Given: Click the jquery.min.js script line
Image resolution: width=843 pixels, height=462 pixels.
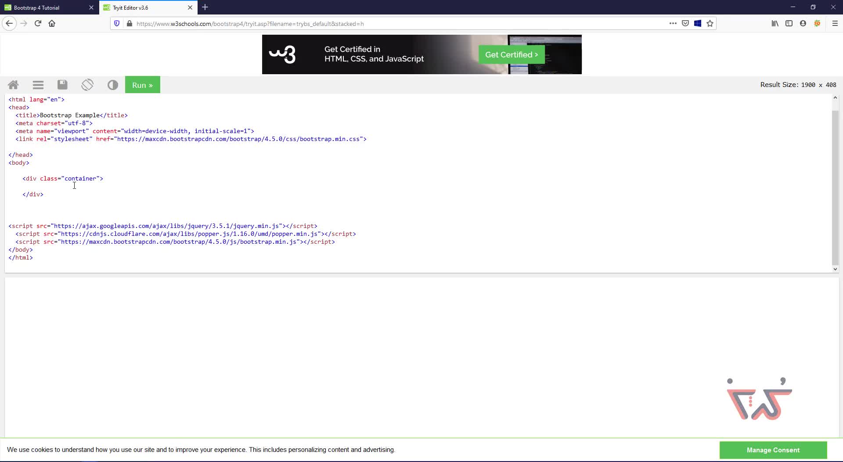Looking at the screenshot, I should coord(163,226).
